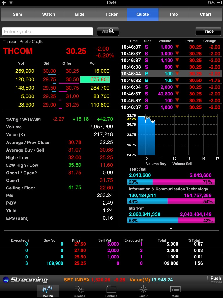
Task: Tap the last price 30.25
Action: pyautogui.click(x=76, y=51)
